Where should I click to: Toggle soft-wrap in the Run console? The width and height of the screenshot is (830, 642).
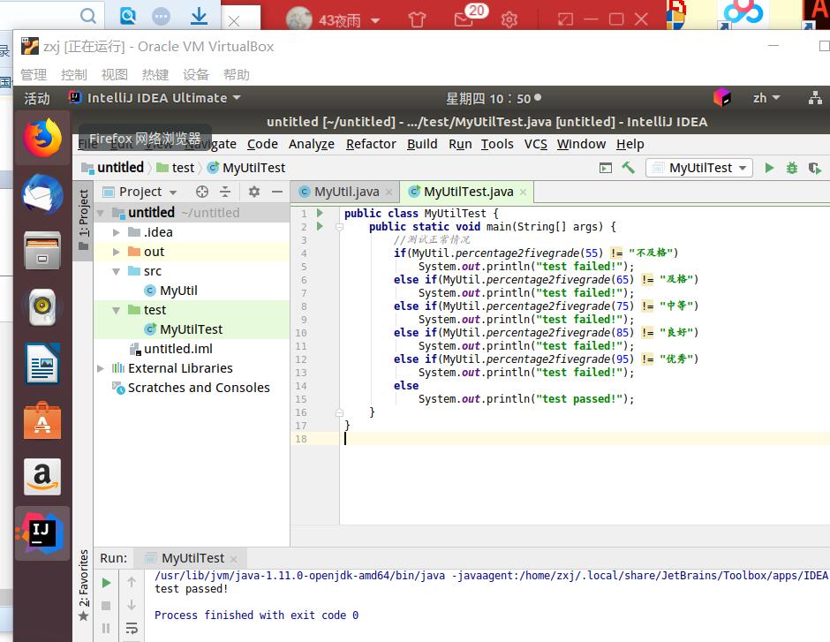click(x=132, y=628)
